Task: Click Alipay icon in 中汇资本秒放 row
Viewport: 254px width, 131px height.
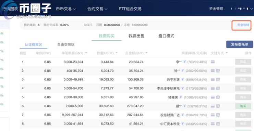Action: click(x=218, y=124)
